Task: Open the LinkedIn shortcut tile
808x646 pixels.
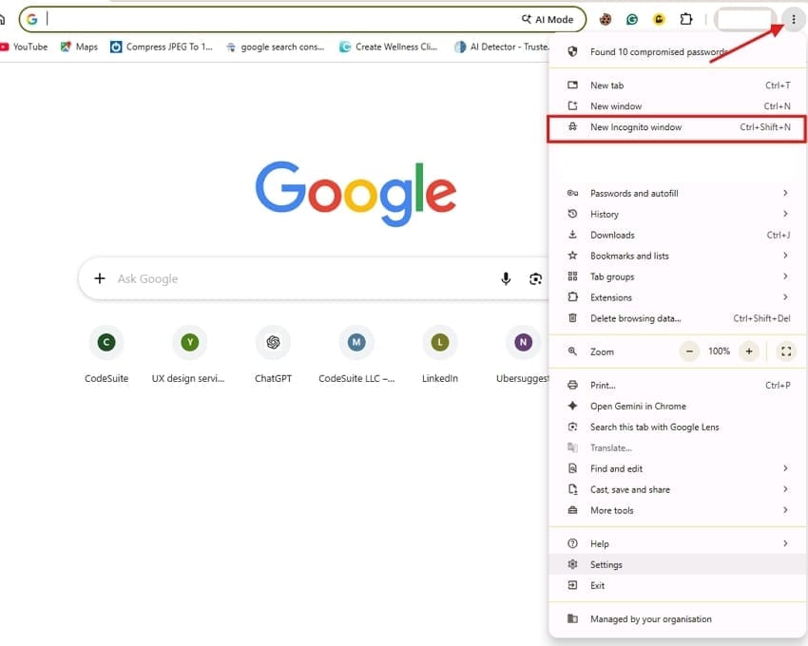Action: point(439,355)
